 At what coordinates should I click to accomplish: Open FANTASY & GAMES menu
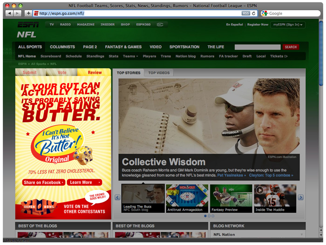[x=123, y=47]
